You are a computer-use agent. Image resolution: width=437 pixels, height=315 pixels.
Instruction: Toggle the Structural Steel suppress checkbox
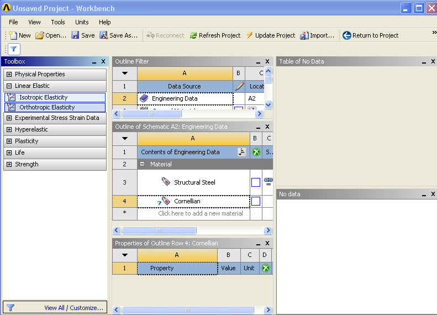point(256,182)
